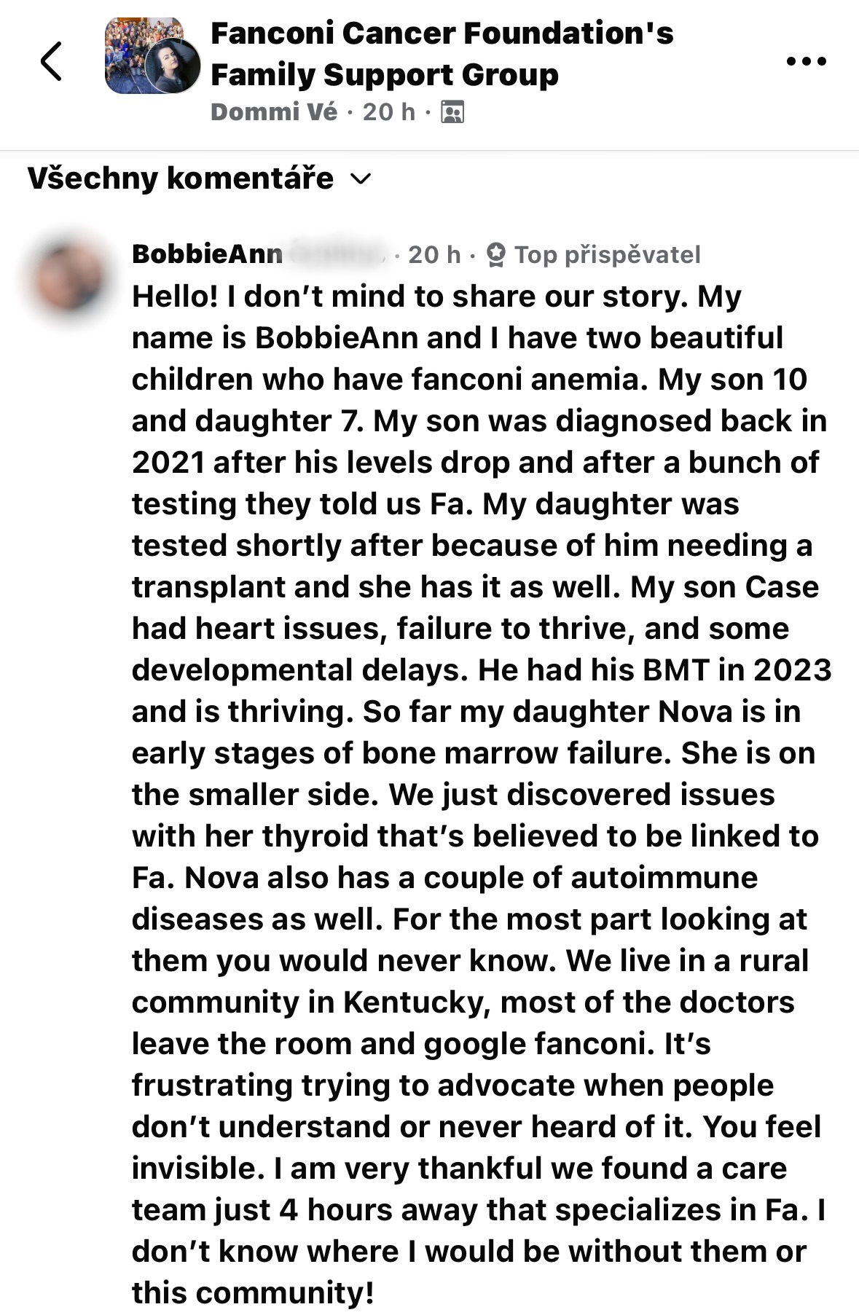Tap the word Kentucky in the comment
The width and height of the screenshot is (859, 1315).
tap(413, 1002)
